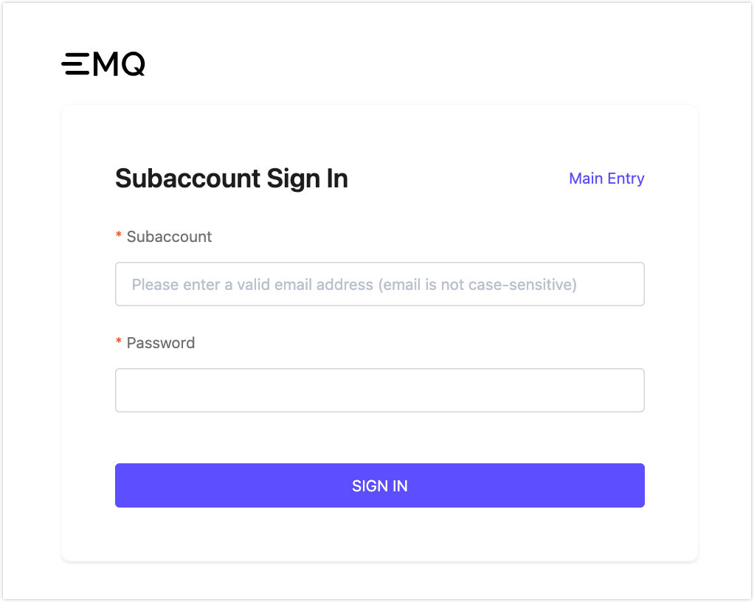Image resolution: width=754 pixels, height=602 pixels.
Task: Click the red asterisk beside Subaccount
Action: (119, 236)
